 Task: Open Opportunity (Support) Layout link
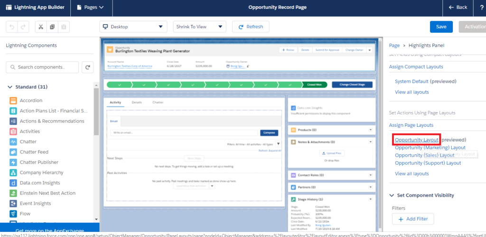pos(428,163)
